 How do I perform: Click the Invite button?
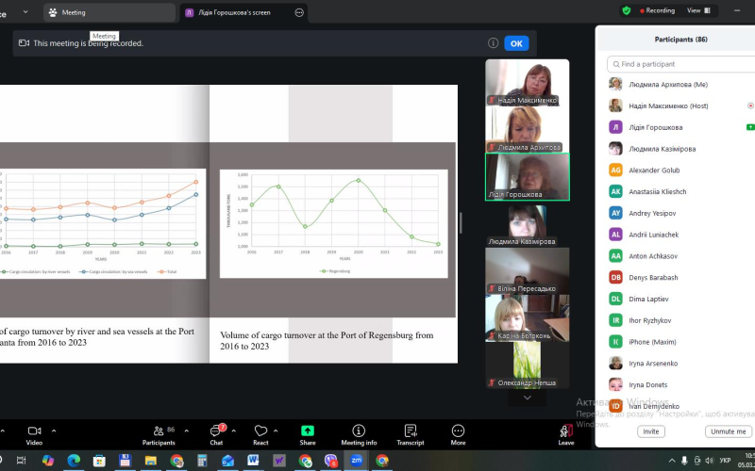pos(650,431)
